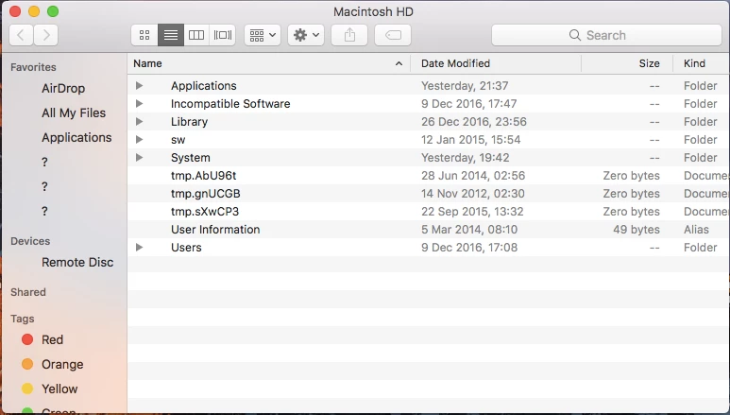Image resolution: width=730 pixels, height=415 pixels.
Task: Select the tmp.AbU96t file
Action: point(203,176)
